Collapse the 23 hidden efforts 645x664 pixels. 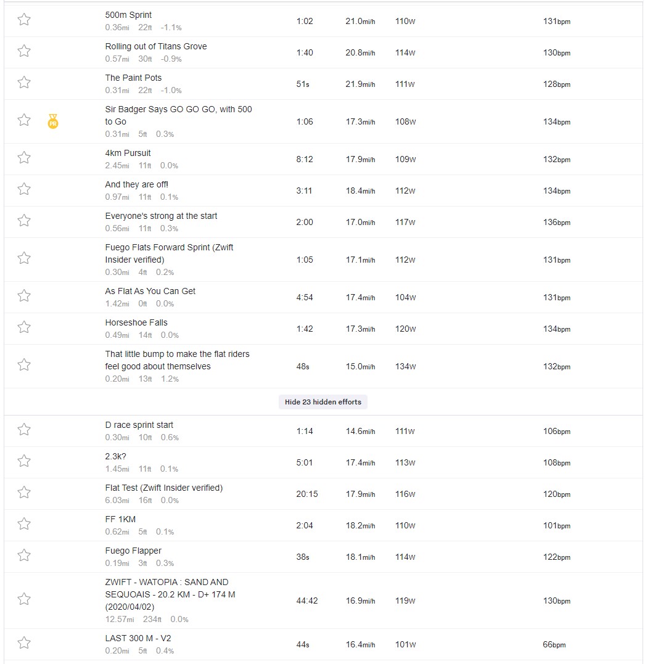(x=322, y=402)
